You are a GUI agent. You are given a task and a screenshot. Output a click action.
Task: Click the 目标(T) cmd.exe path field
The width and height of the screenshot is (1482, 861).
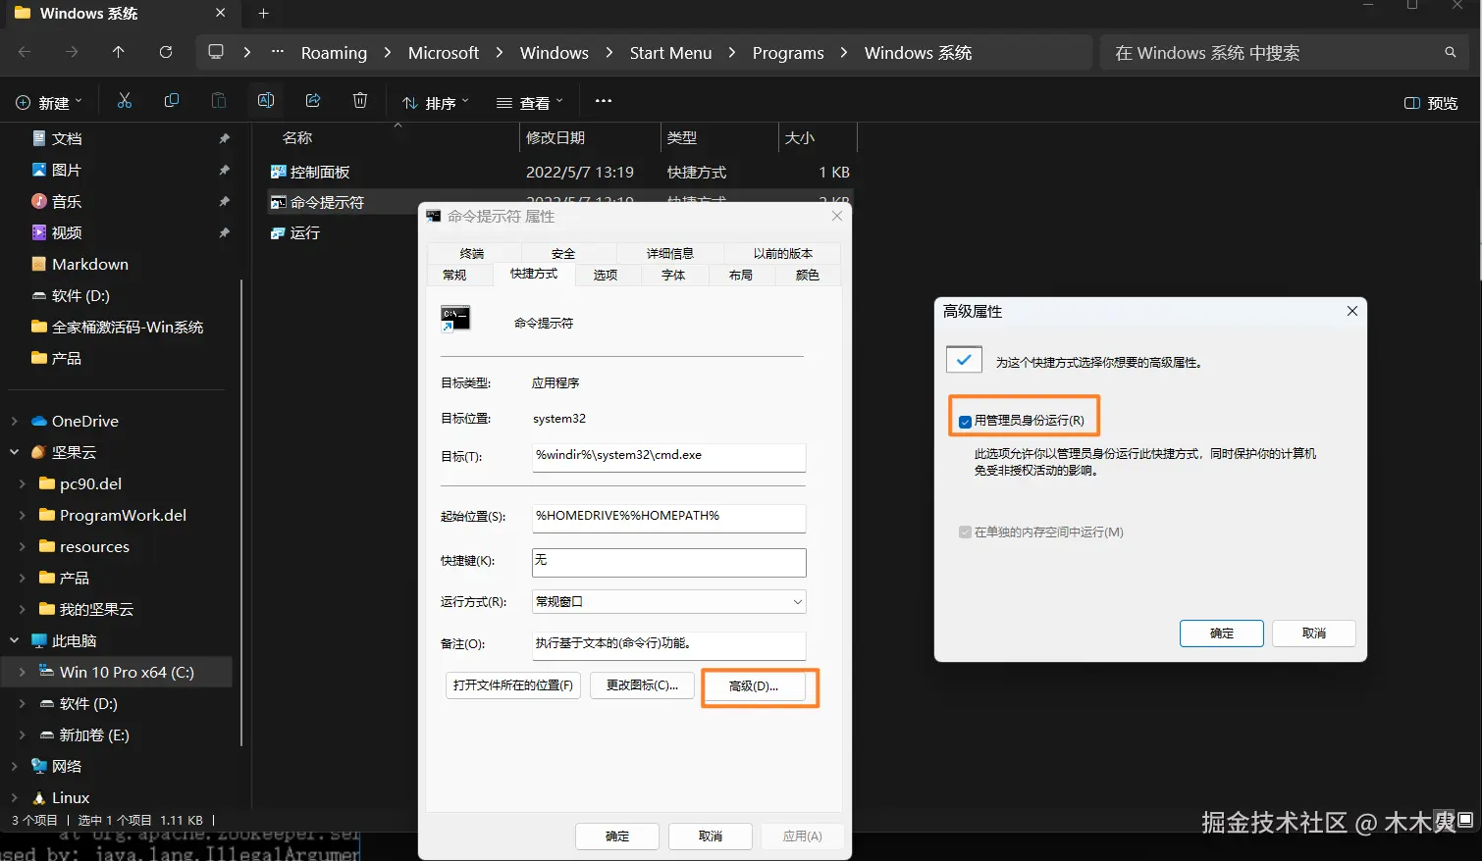point(668,457)
